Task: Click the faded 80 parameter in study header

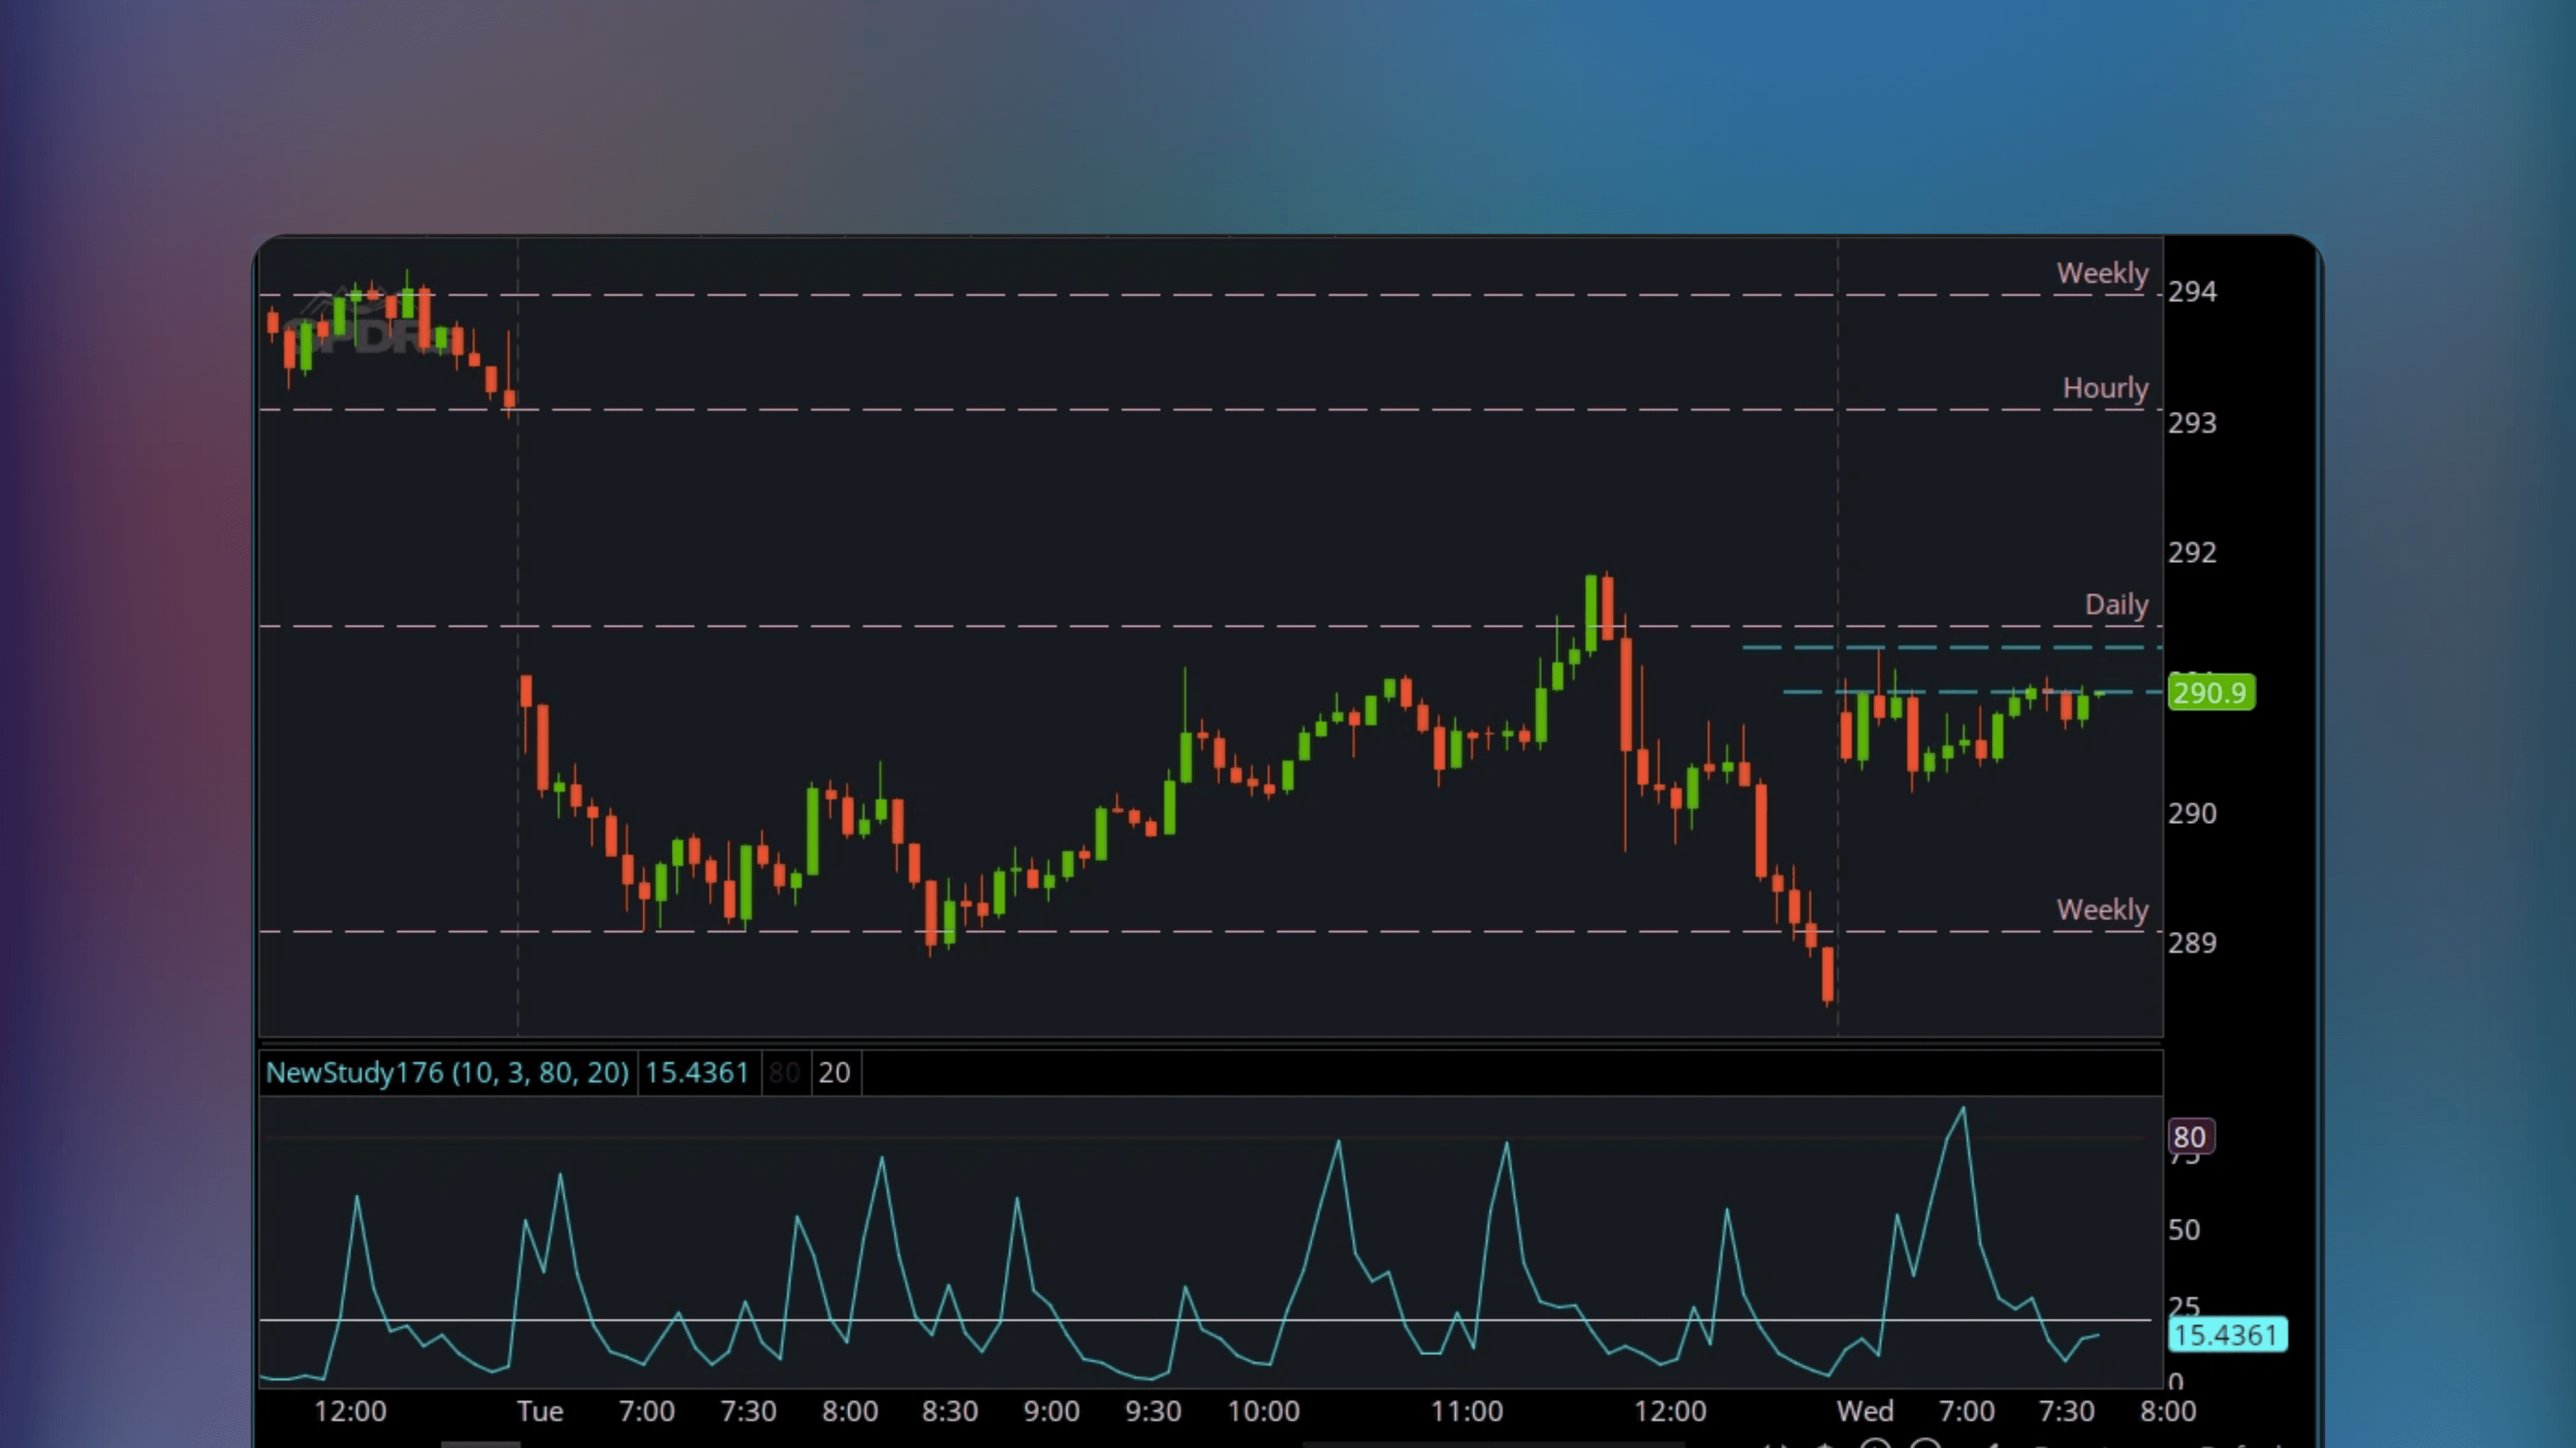Action: (x=785, y=1072)
